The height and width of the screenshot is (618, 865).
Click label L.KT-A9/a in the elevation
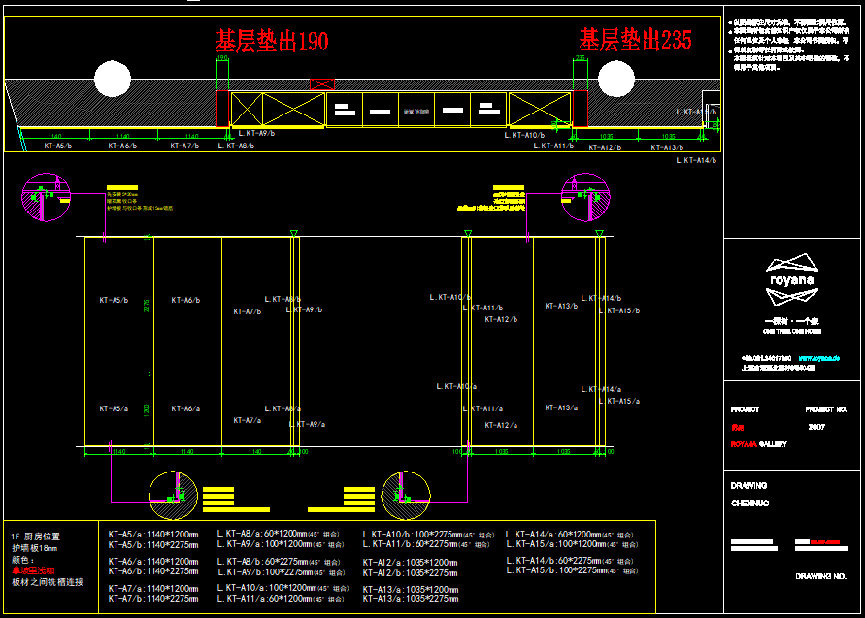[307, 424]
